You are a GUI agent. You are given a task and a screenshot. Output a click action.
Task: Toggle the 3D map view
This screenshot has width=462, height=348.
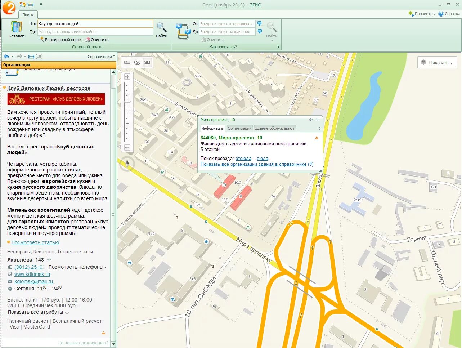pyautogui.click(x=147, y=62)
